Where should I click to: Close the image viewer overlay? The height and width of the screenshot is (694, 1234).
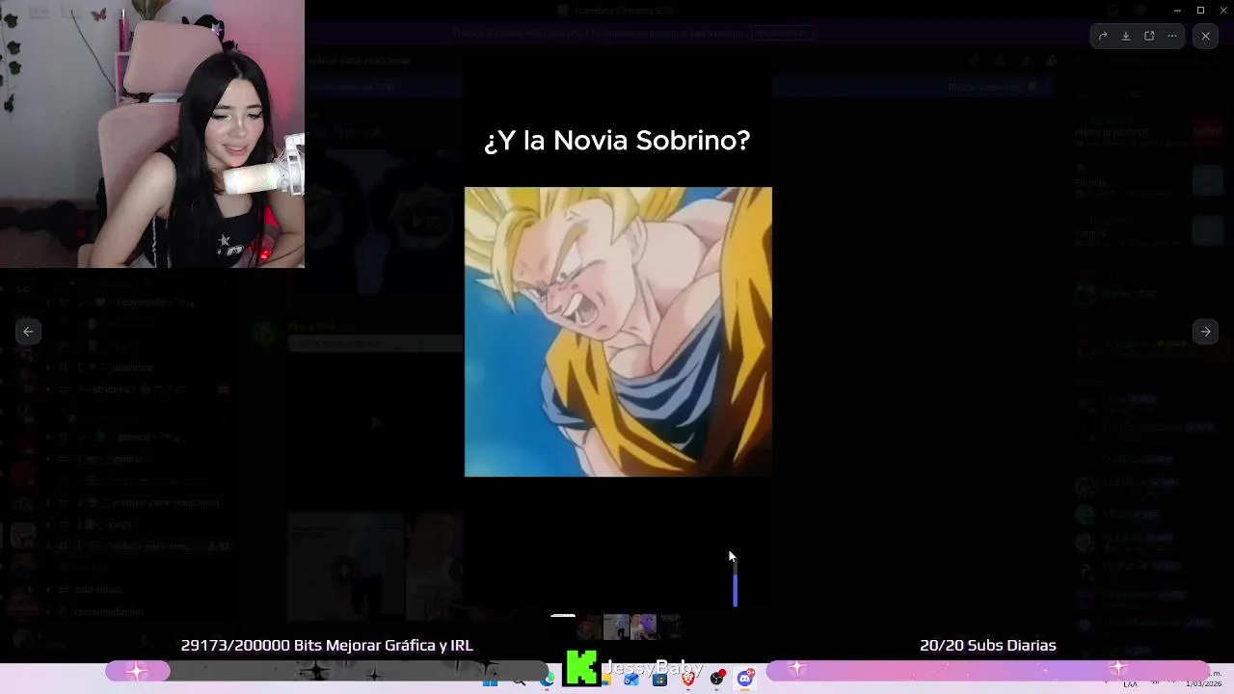coord(1205,36)
